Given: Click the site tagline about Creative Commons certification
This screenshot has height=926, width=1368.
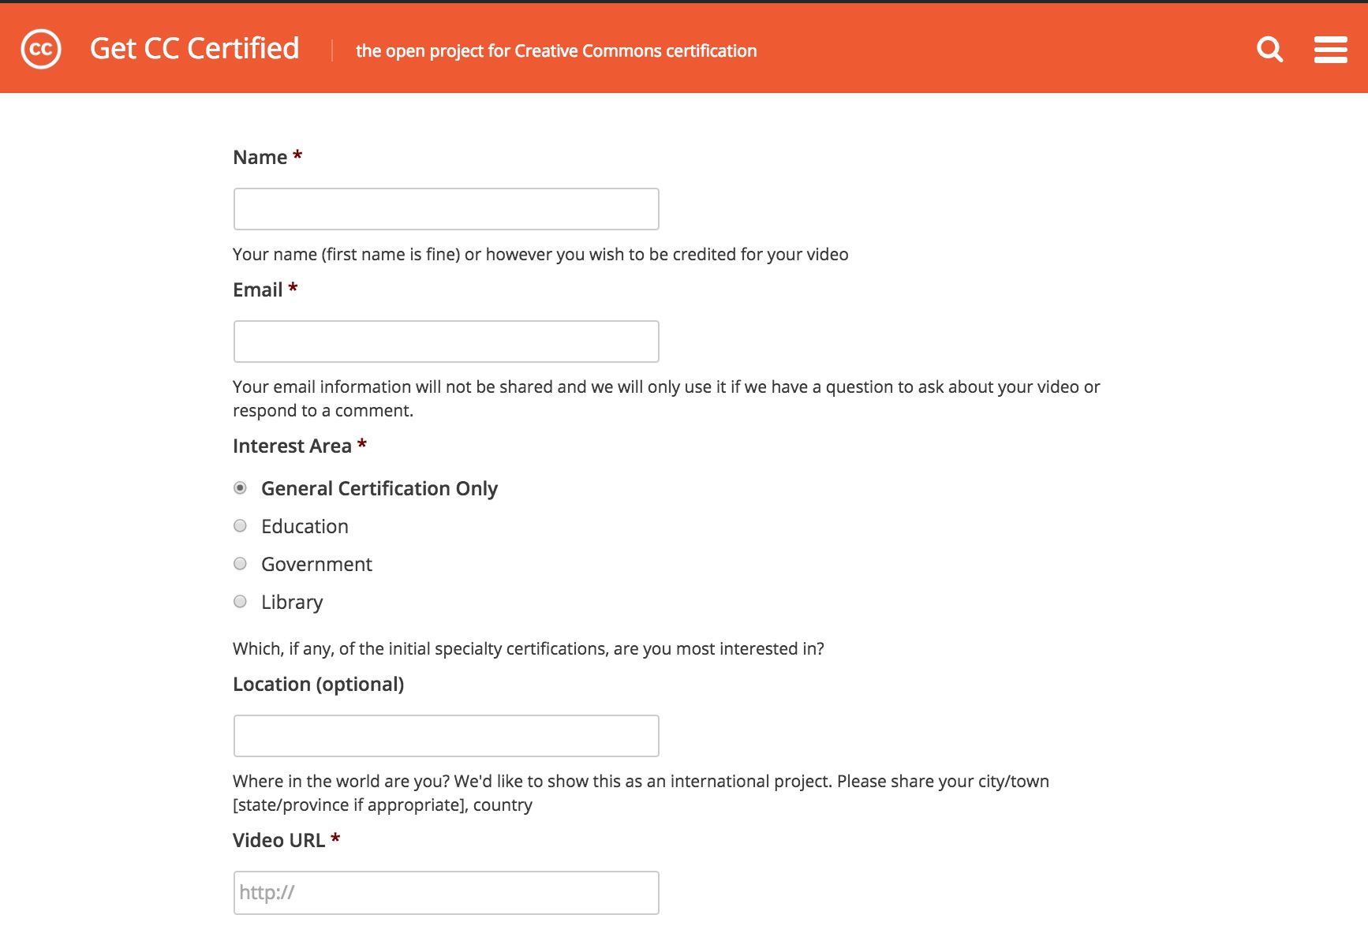Looking at the screenshot, I should pos(555,51).
